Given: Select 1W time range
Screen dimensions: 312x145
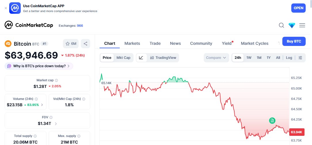Looking at the screenshot, I should (x=249, y=58).
